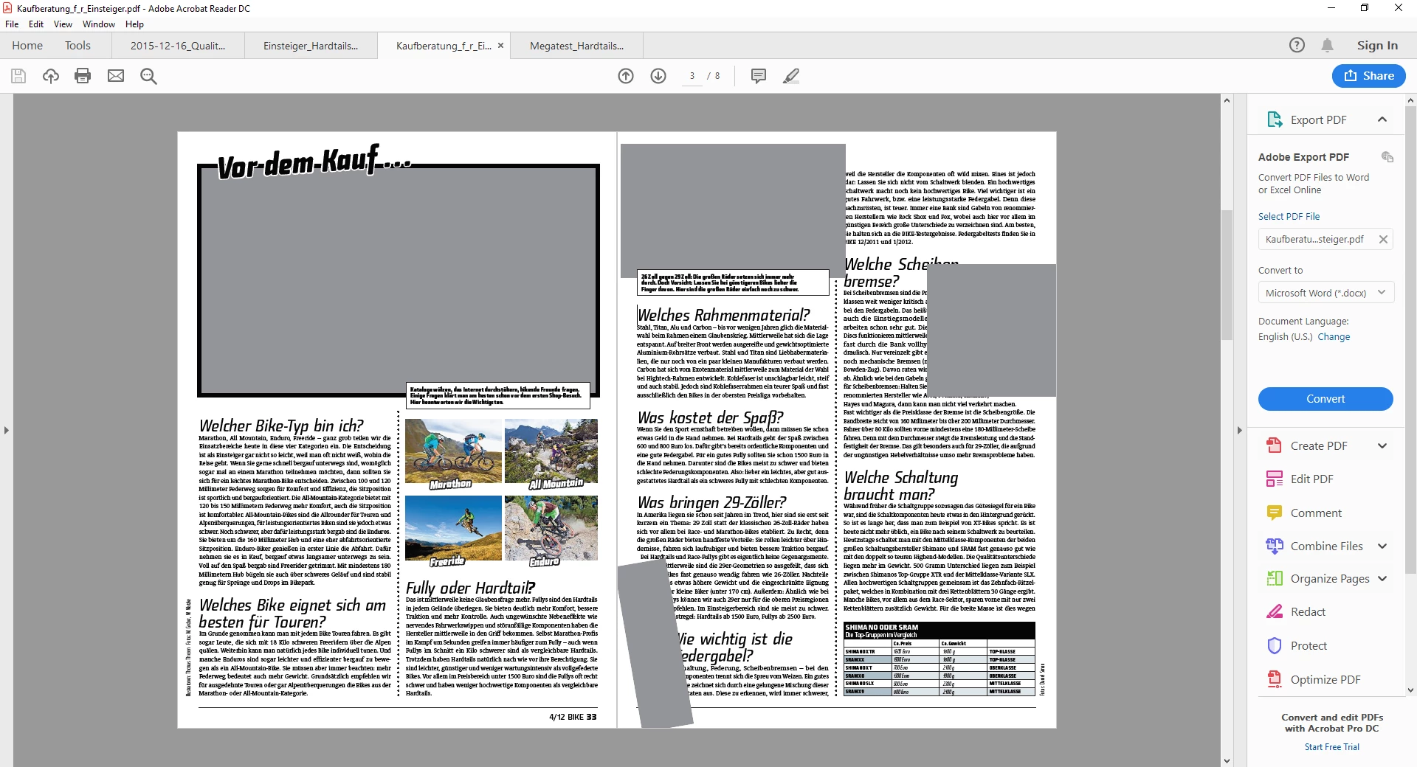Select the Add Comment speech bubble tool
The height and width of the screenshot is (767, 1417).
coord(758,76)
